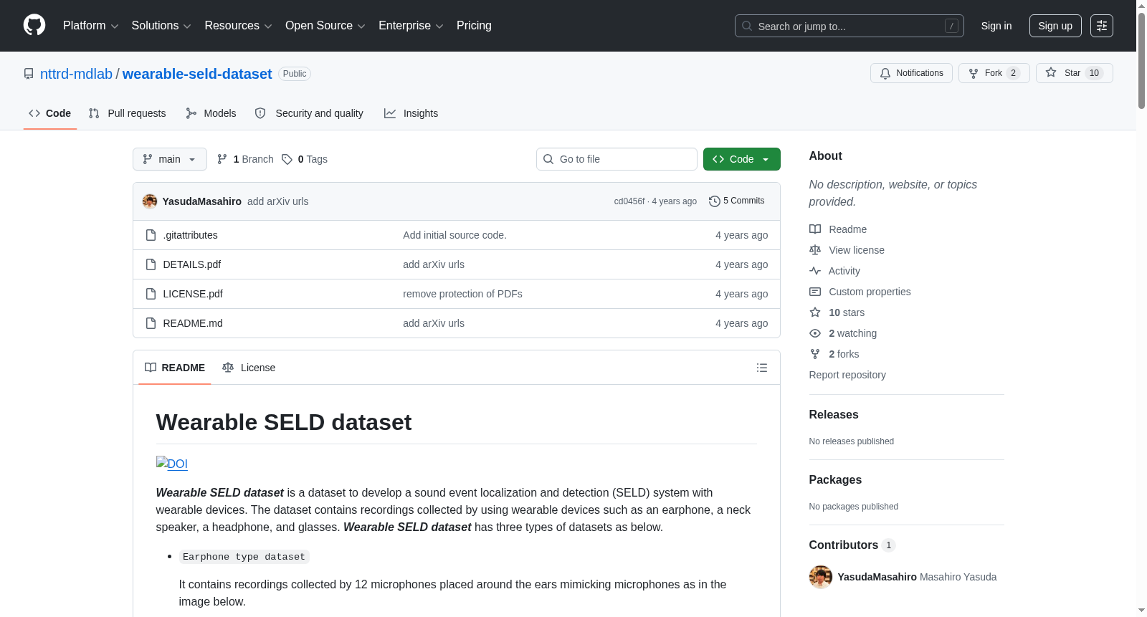The width and height of the screenshot is (1147, 617).
Task: View the 5 Commits history
Action: pos(737,201)
